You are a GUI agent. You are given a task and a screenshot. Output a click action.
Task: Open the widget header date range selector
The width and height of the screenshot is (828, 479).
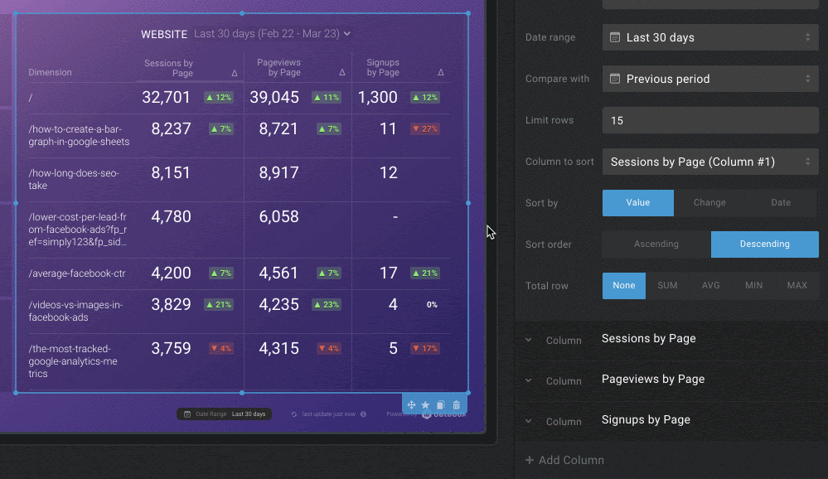coord(272,34)
